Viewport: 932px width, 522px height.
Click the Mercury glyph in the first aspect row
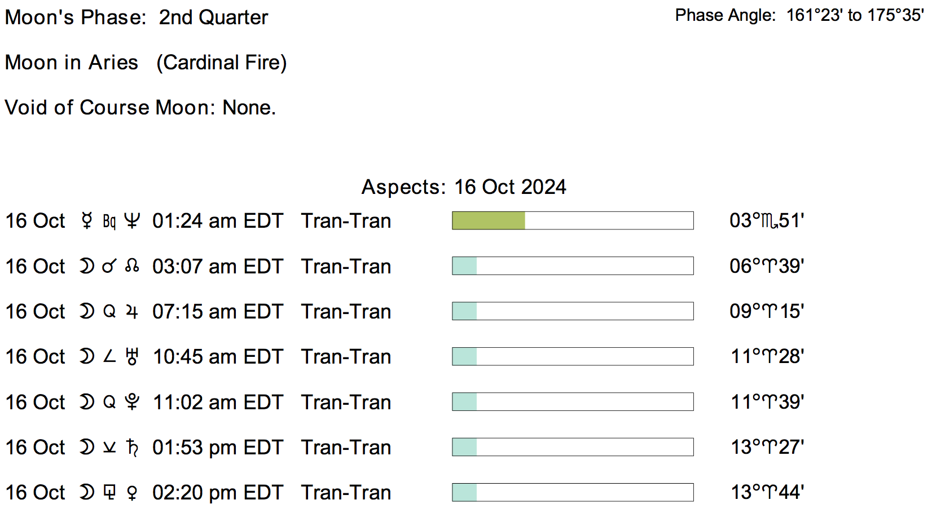[87, 221]
